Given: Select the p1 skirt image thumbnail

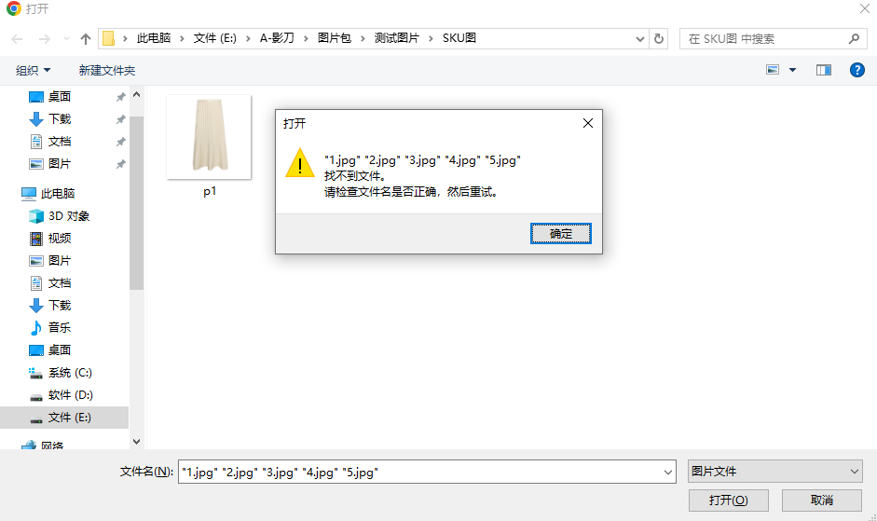Looking at the screenshot, I should [x=209, y=138].
